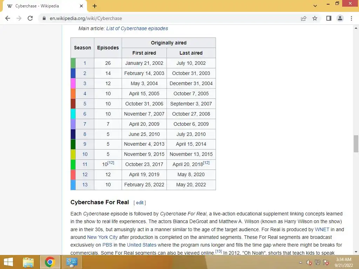Open the Season 13 link
Viewport: 359px width, 269px height.
tap(85, 185)
